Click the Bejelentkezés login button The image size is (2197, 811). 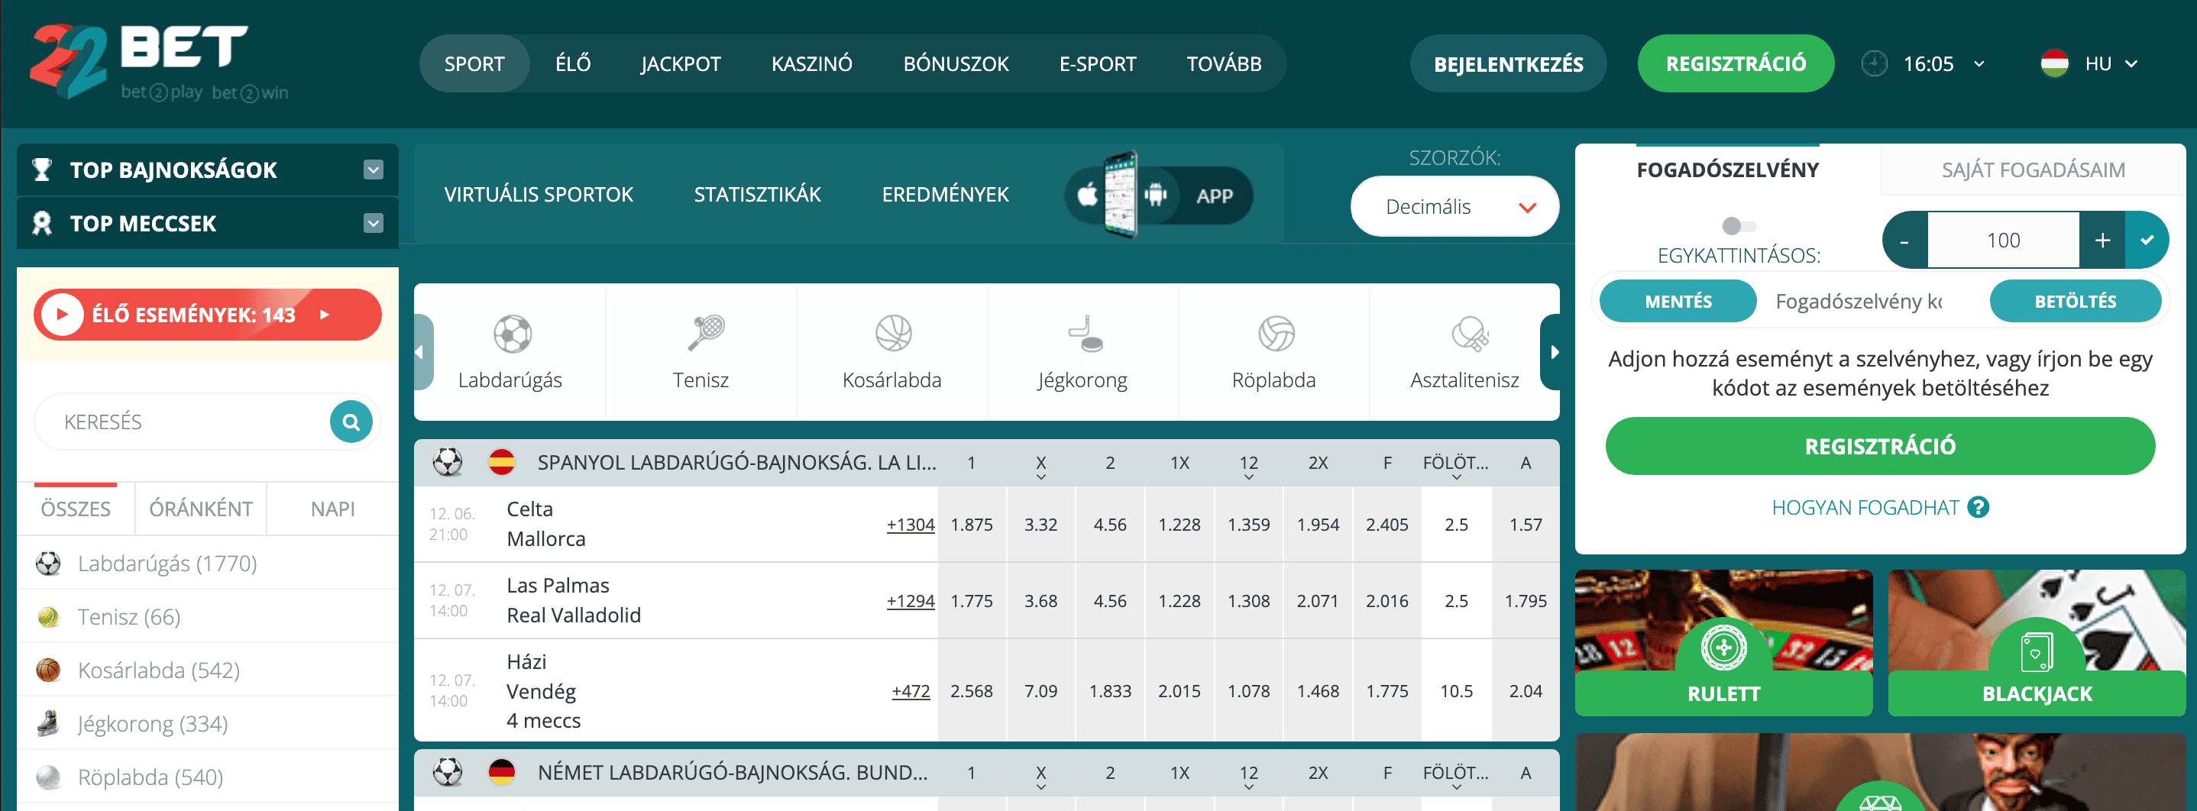1508,64
